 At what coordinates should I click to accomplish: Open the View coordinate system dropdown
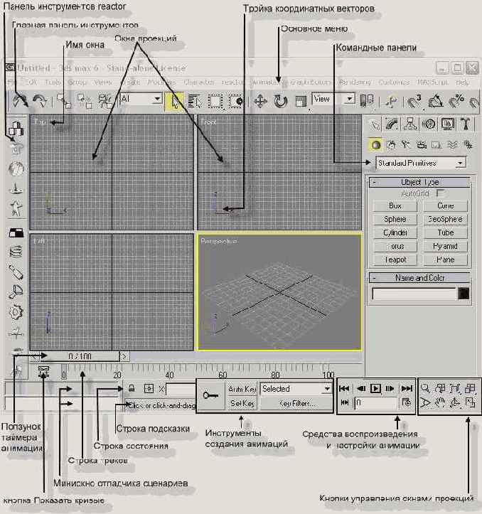333,100
